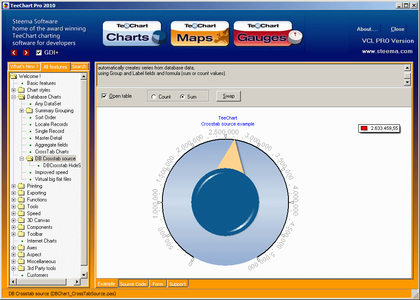Click the Miscellaneous folder icon
The width and height of the screenshot is (420, 300).
(21, 261)
